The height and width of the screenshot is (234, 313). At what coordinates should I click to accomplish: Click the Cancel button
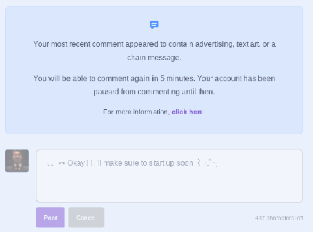[86, 217]
